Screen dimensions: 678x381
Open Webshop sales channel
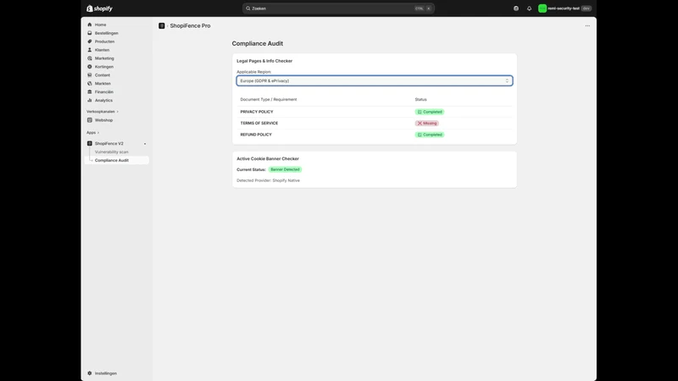pos(103,120)
